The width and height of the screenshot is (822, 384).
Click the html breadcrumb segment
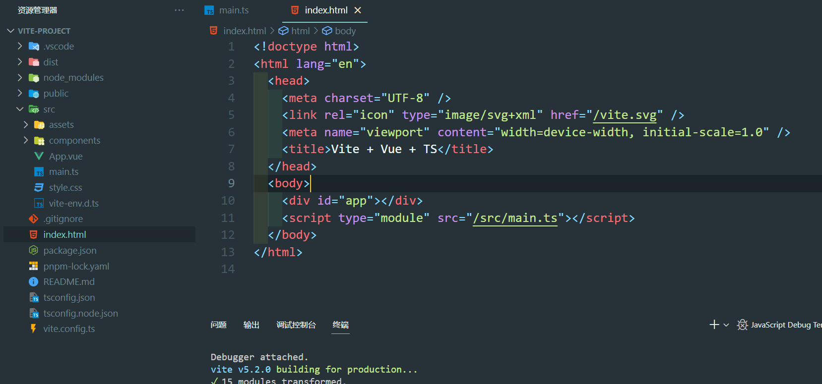click(x=301, y=31)
